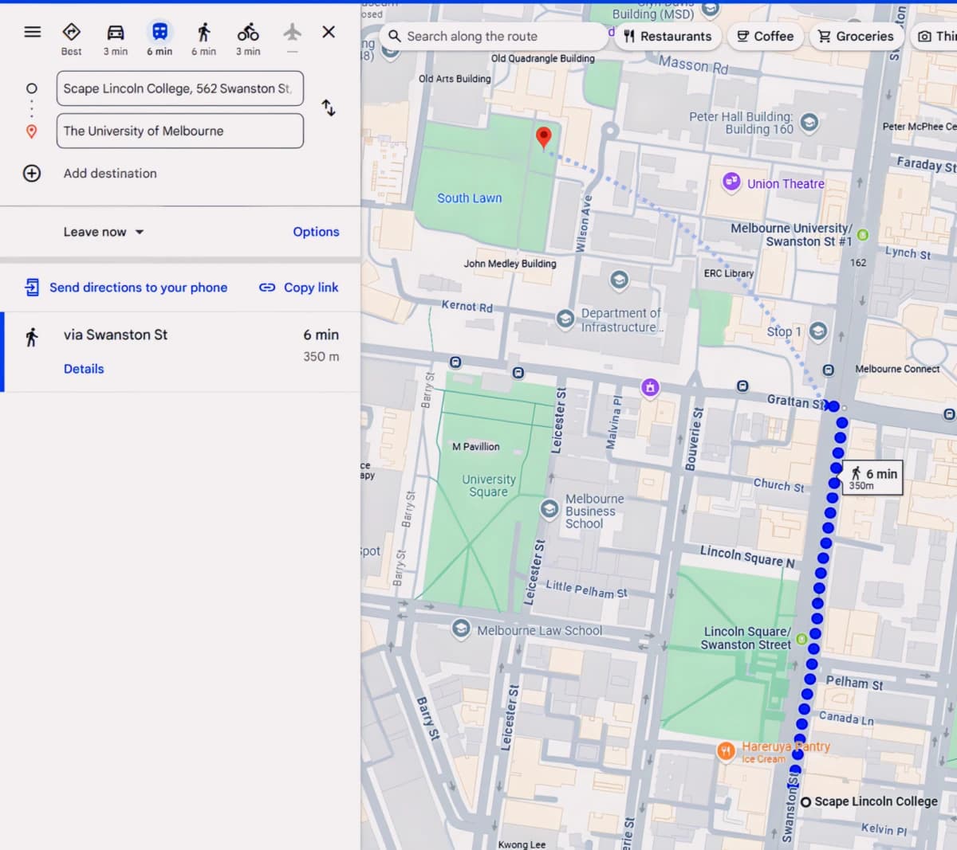
Task: Open the Leave now dropdown
Action: pyautogui.click(x=104, y=232)
